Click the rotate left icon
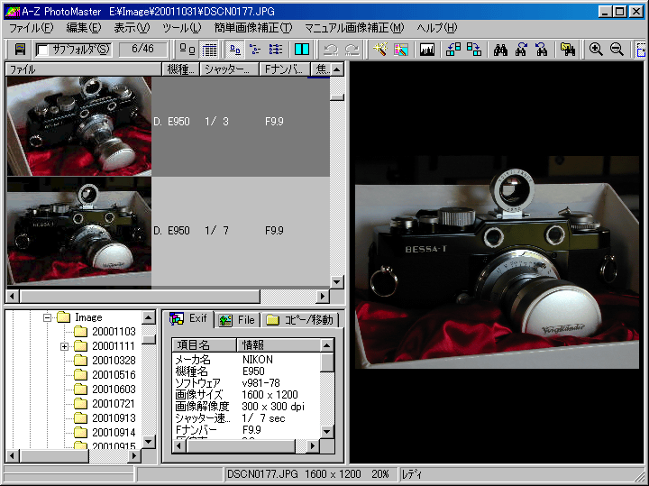649x486 pixels. click(x=453, y=50)
